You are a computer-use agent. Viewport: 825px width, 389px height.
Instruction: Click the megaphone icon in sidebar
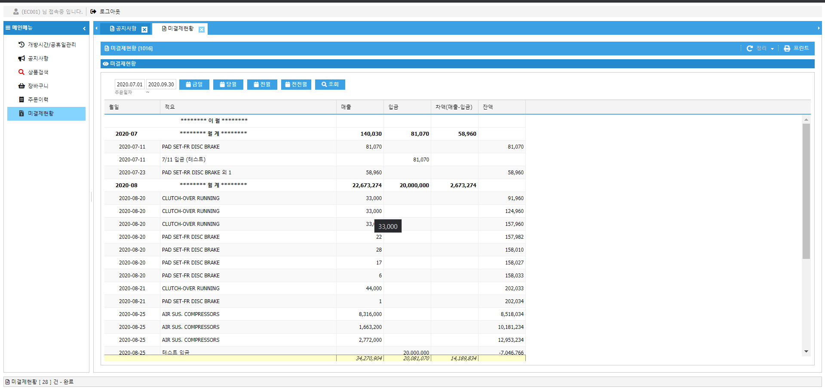[x=21, y=58]
